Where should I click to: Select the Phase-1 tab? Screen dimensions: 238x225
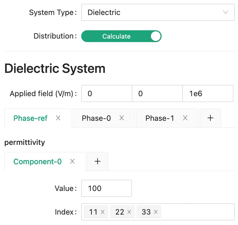tap(160, 118)
